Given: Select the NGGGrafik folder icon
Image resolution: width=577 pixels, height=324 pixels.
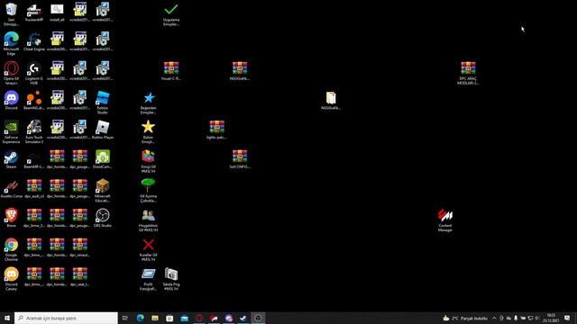Looking at the screenshot, I should [x=331, y=100].
